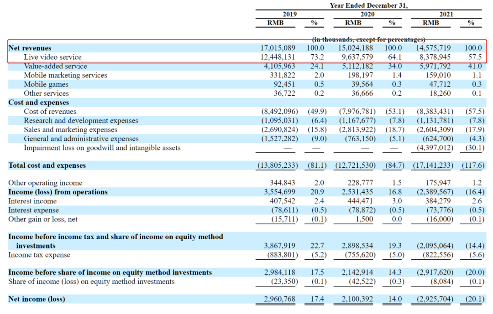Click the 2021 column year header

446,14
